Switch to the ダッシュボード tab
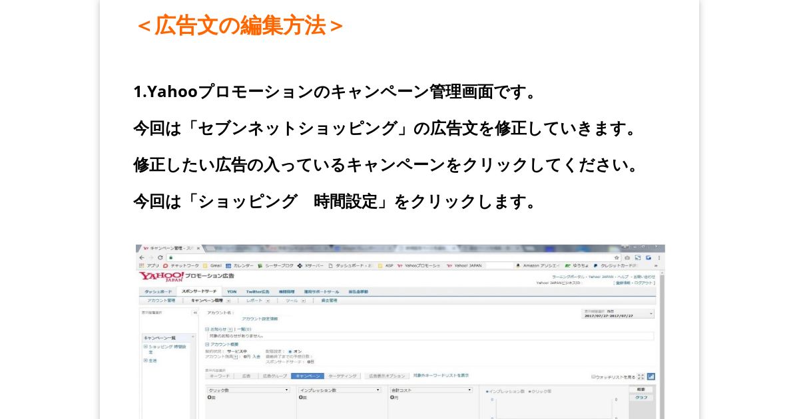The image size is (799, 419). tap(158, 291)
